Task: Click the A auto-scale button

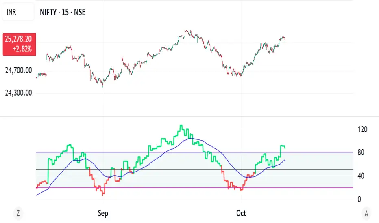Action: coord(367,213)
